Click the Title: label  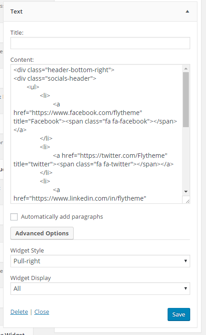17,32
